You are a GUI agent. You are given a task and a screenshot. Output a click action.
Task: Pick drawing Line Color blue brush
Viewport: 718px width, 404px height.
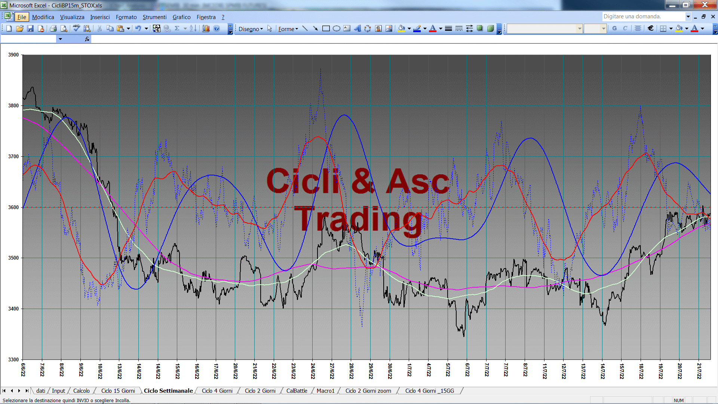[417, 28]
